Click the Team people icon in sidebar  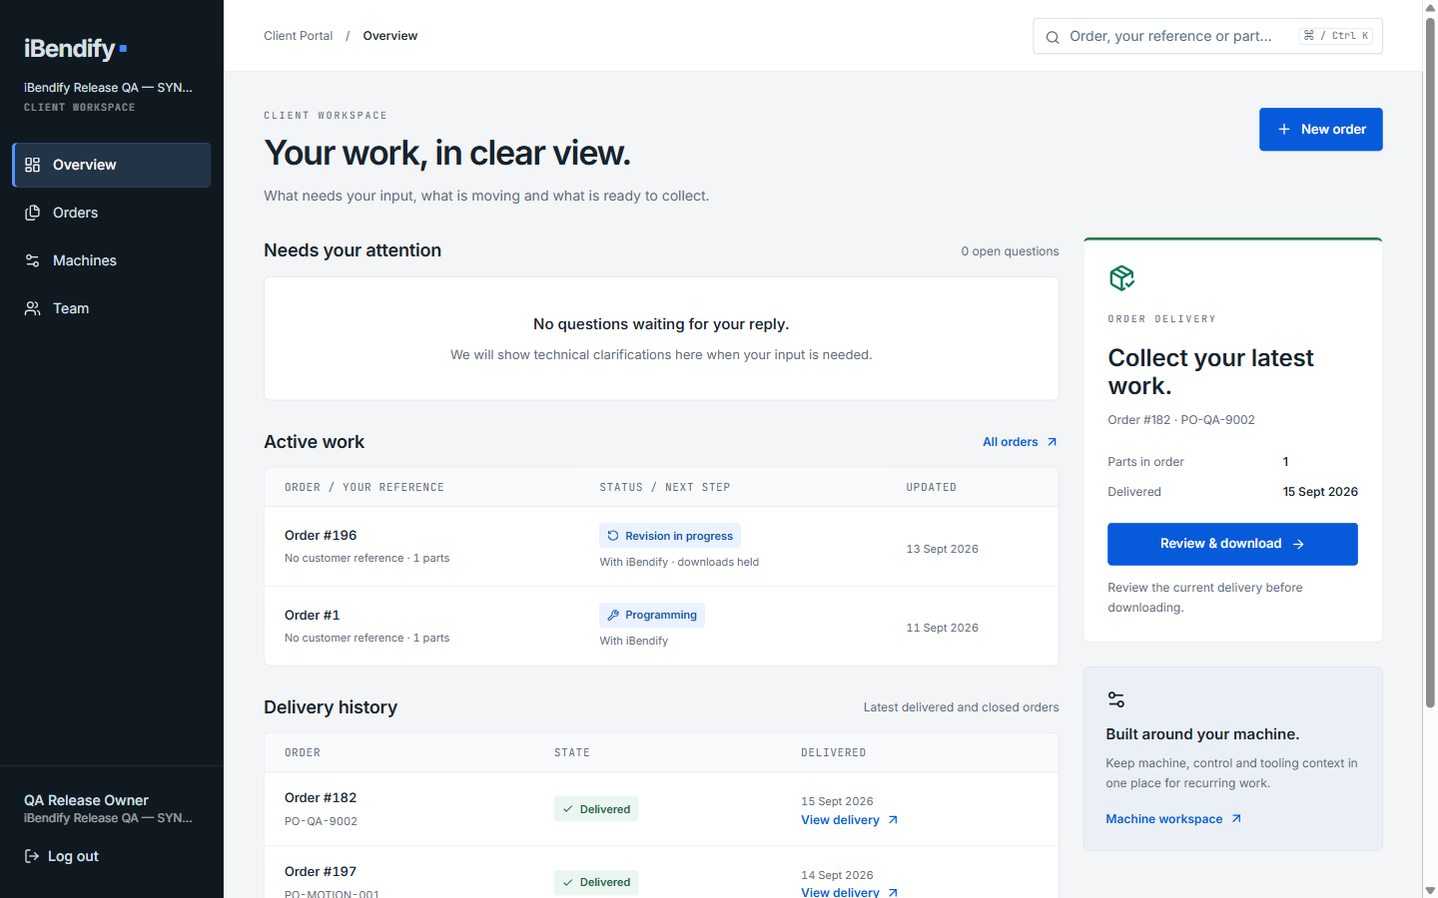click(x=33, y=308)
